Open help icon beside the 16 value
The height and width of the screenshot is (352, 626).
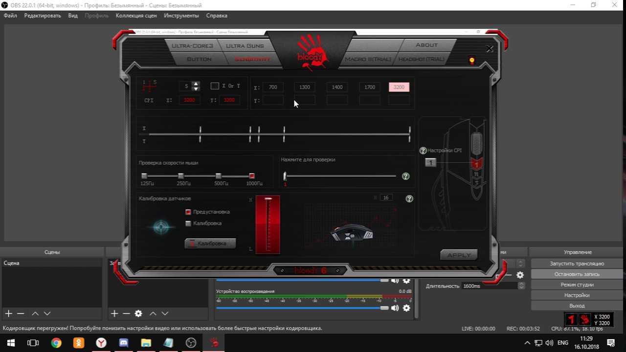(x=409, y=198)
